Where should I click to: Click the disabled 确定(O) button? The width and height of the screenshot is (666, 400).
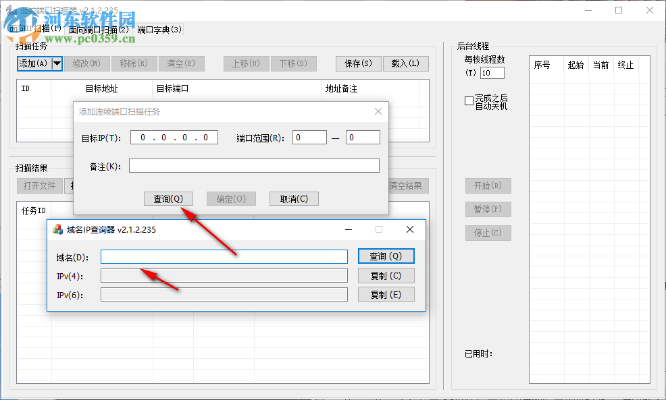pos(231,199)
